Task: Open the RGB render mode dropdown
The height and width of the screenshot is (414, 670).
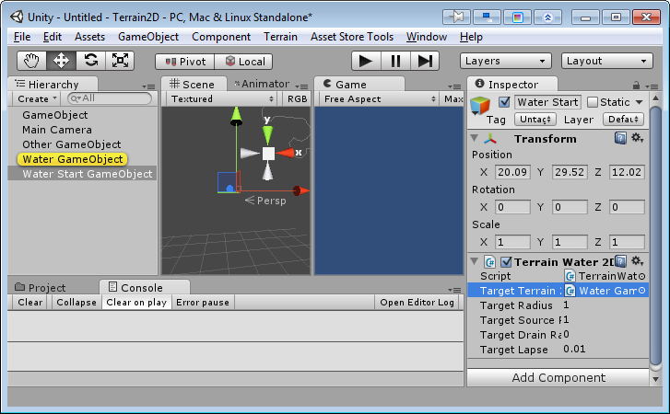Action: [297, 99]
